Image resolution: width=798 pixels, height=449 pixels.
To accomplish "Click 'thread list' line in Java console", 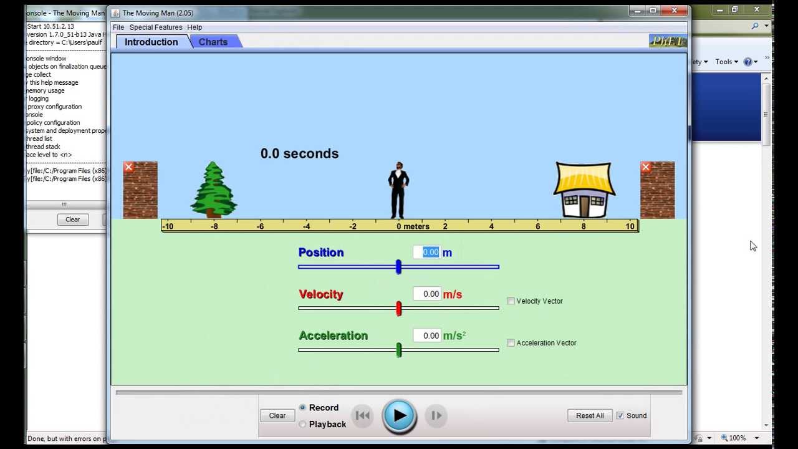I will (x=40, y=139).
